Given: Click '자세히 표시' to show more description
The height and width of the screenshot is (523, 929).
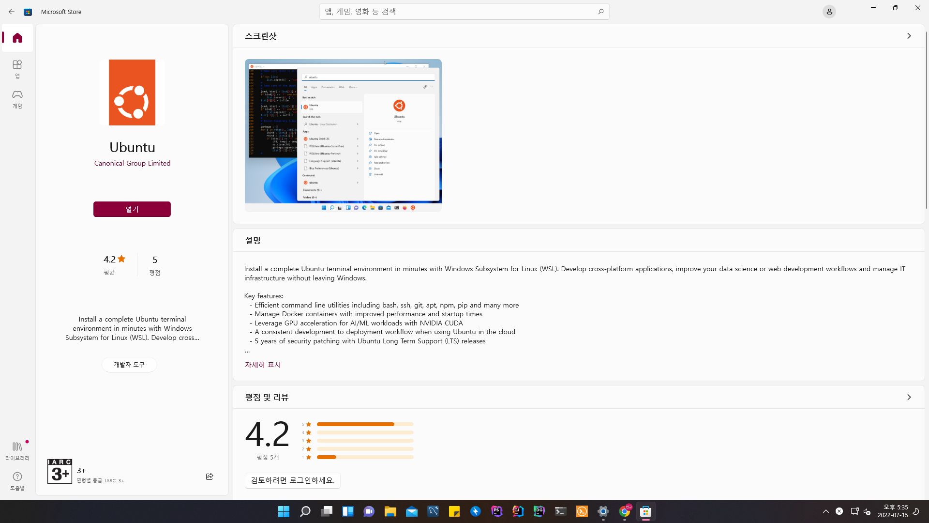Looking at the screenshot, I should [263, 365].
